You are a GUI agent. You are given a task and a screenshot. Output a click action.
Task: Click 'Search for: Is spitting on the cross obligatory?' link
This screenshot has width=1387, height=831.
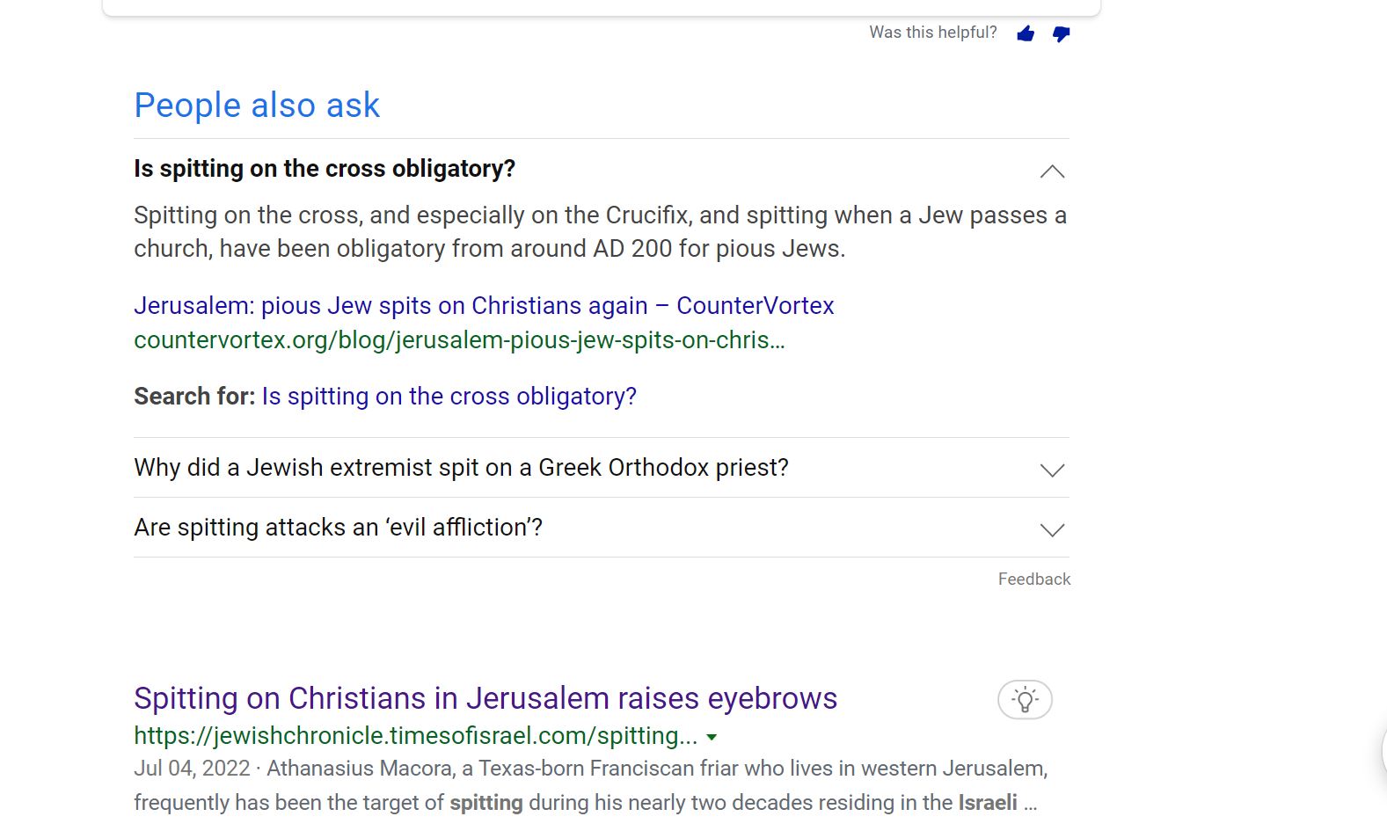[449, 397]
